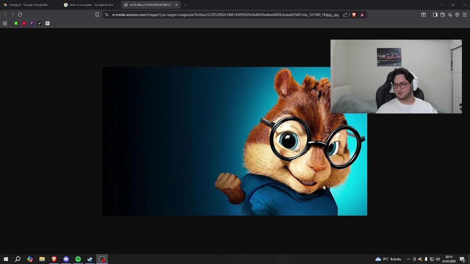The height and width of the screenshot is (264, 470).
Task: Toggle the Brave sidebar panel
Action: [435, 15]
